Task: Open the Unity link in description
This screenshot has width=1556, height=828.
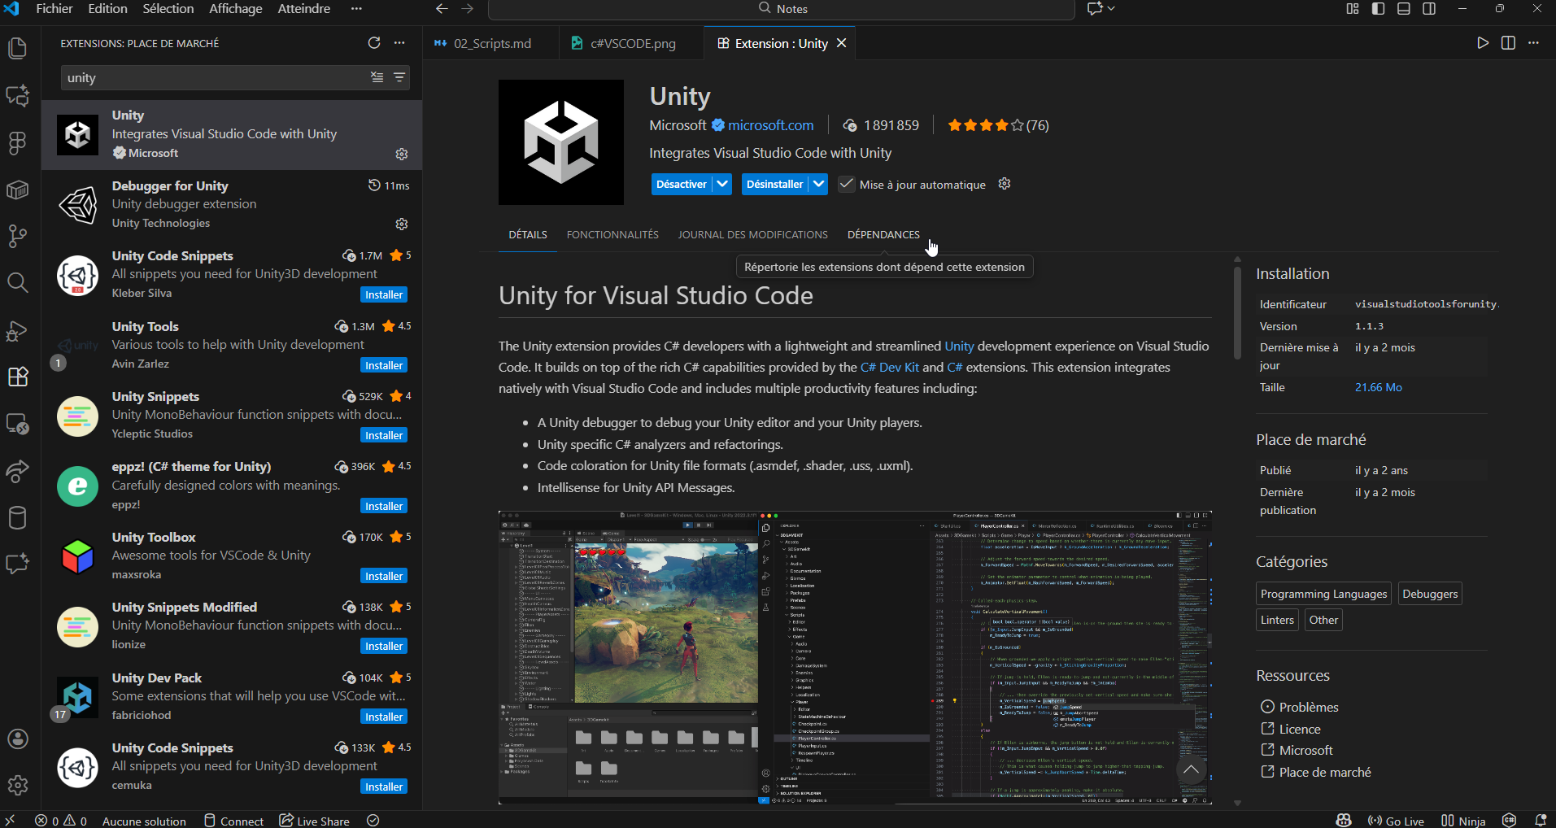Action: click(959, 346)
